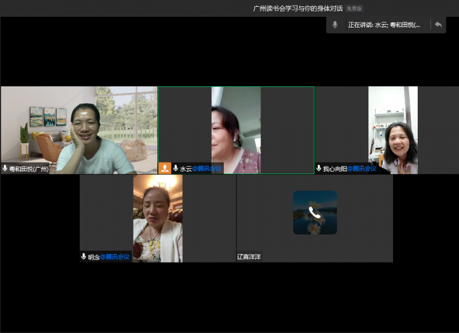The image size is (459, 333).
Task: Open @腾讯会议 link beside 明念
Action: (115, 257)
